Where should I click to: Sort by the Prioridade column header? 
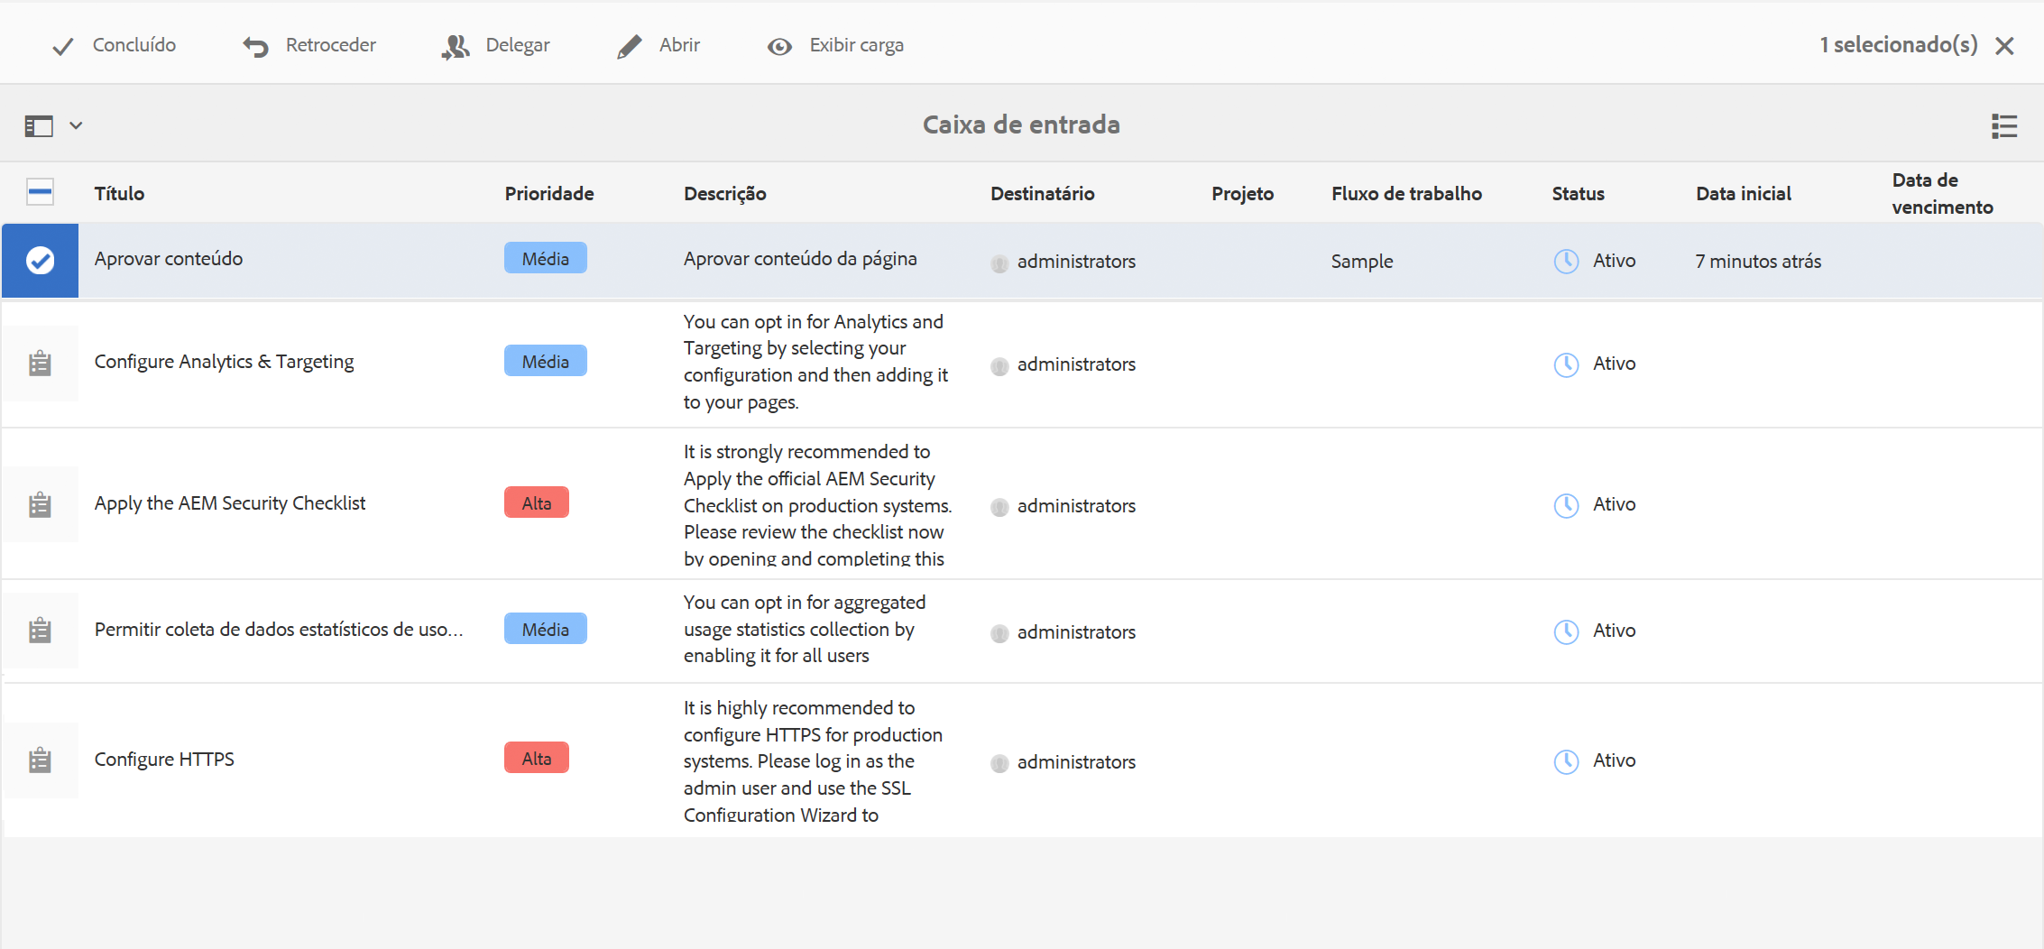pos(548,193)
